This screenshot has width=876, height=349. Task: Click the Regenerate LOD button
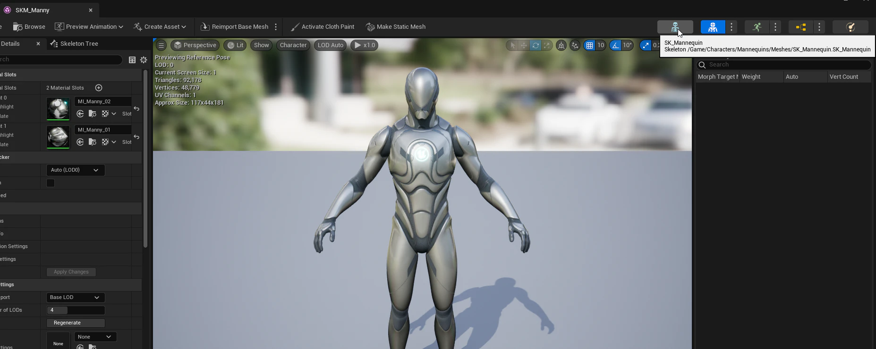pyautogui.click(x=76, y=323)
